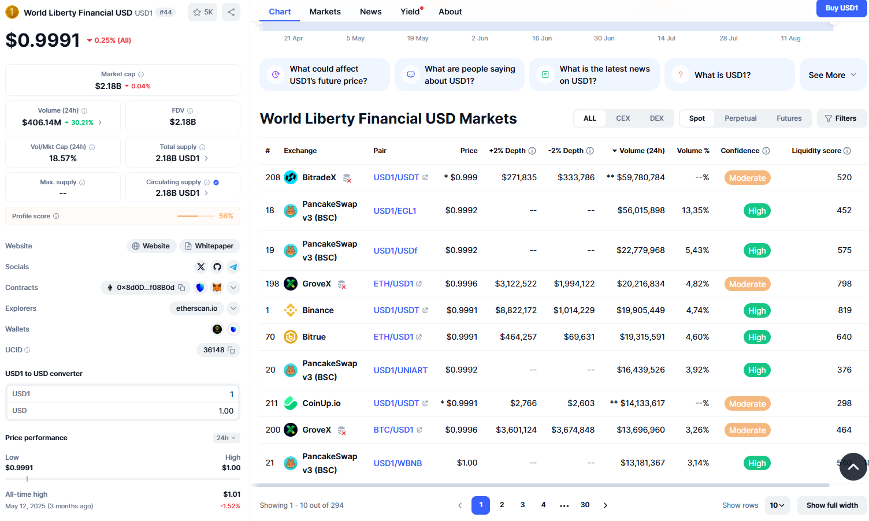Screen dimensions: 869x521
Task: Ask 'What is USD1?' question card
Action: (x=730, y=75)
